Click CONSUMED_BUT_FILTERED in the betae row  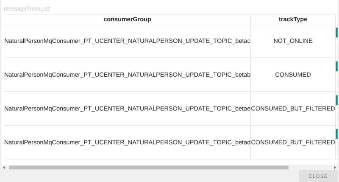pyautogui.click(x=293, y=109)
